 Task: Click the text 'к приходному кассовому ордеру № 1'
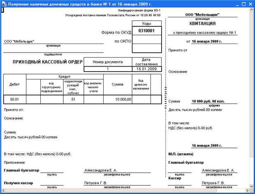(x=204, y=32)
